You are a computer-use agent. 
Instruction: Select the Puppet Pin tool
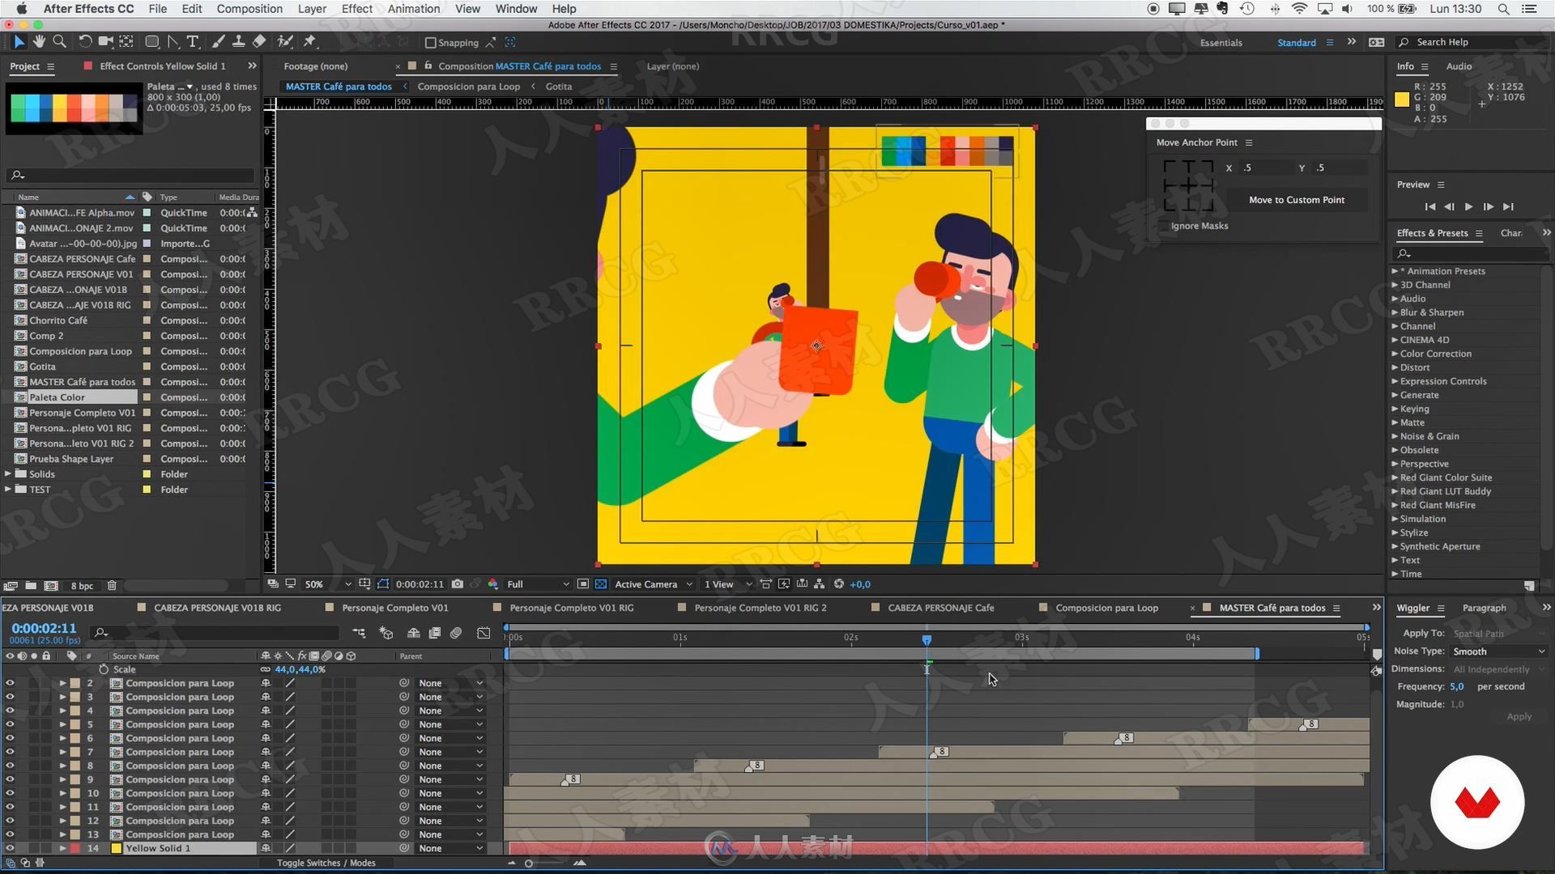309,41
